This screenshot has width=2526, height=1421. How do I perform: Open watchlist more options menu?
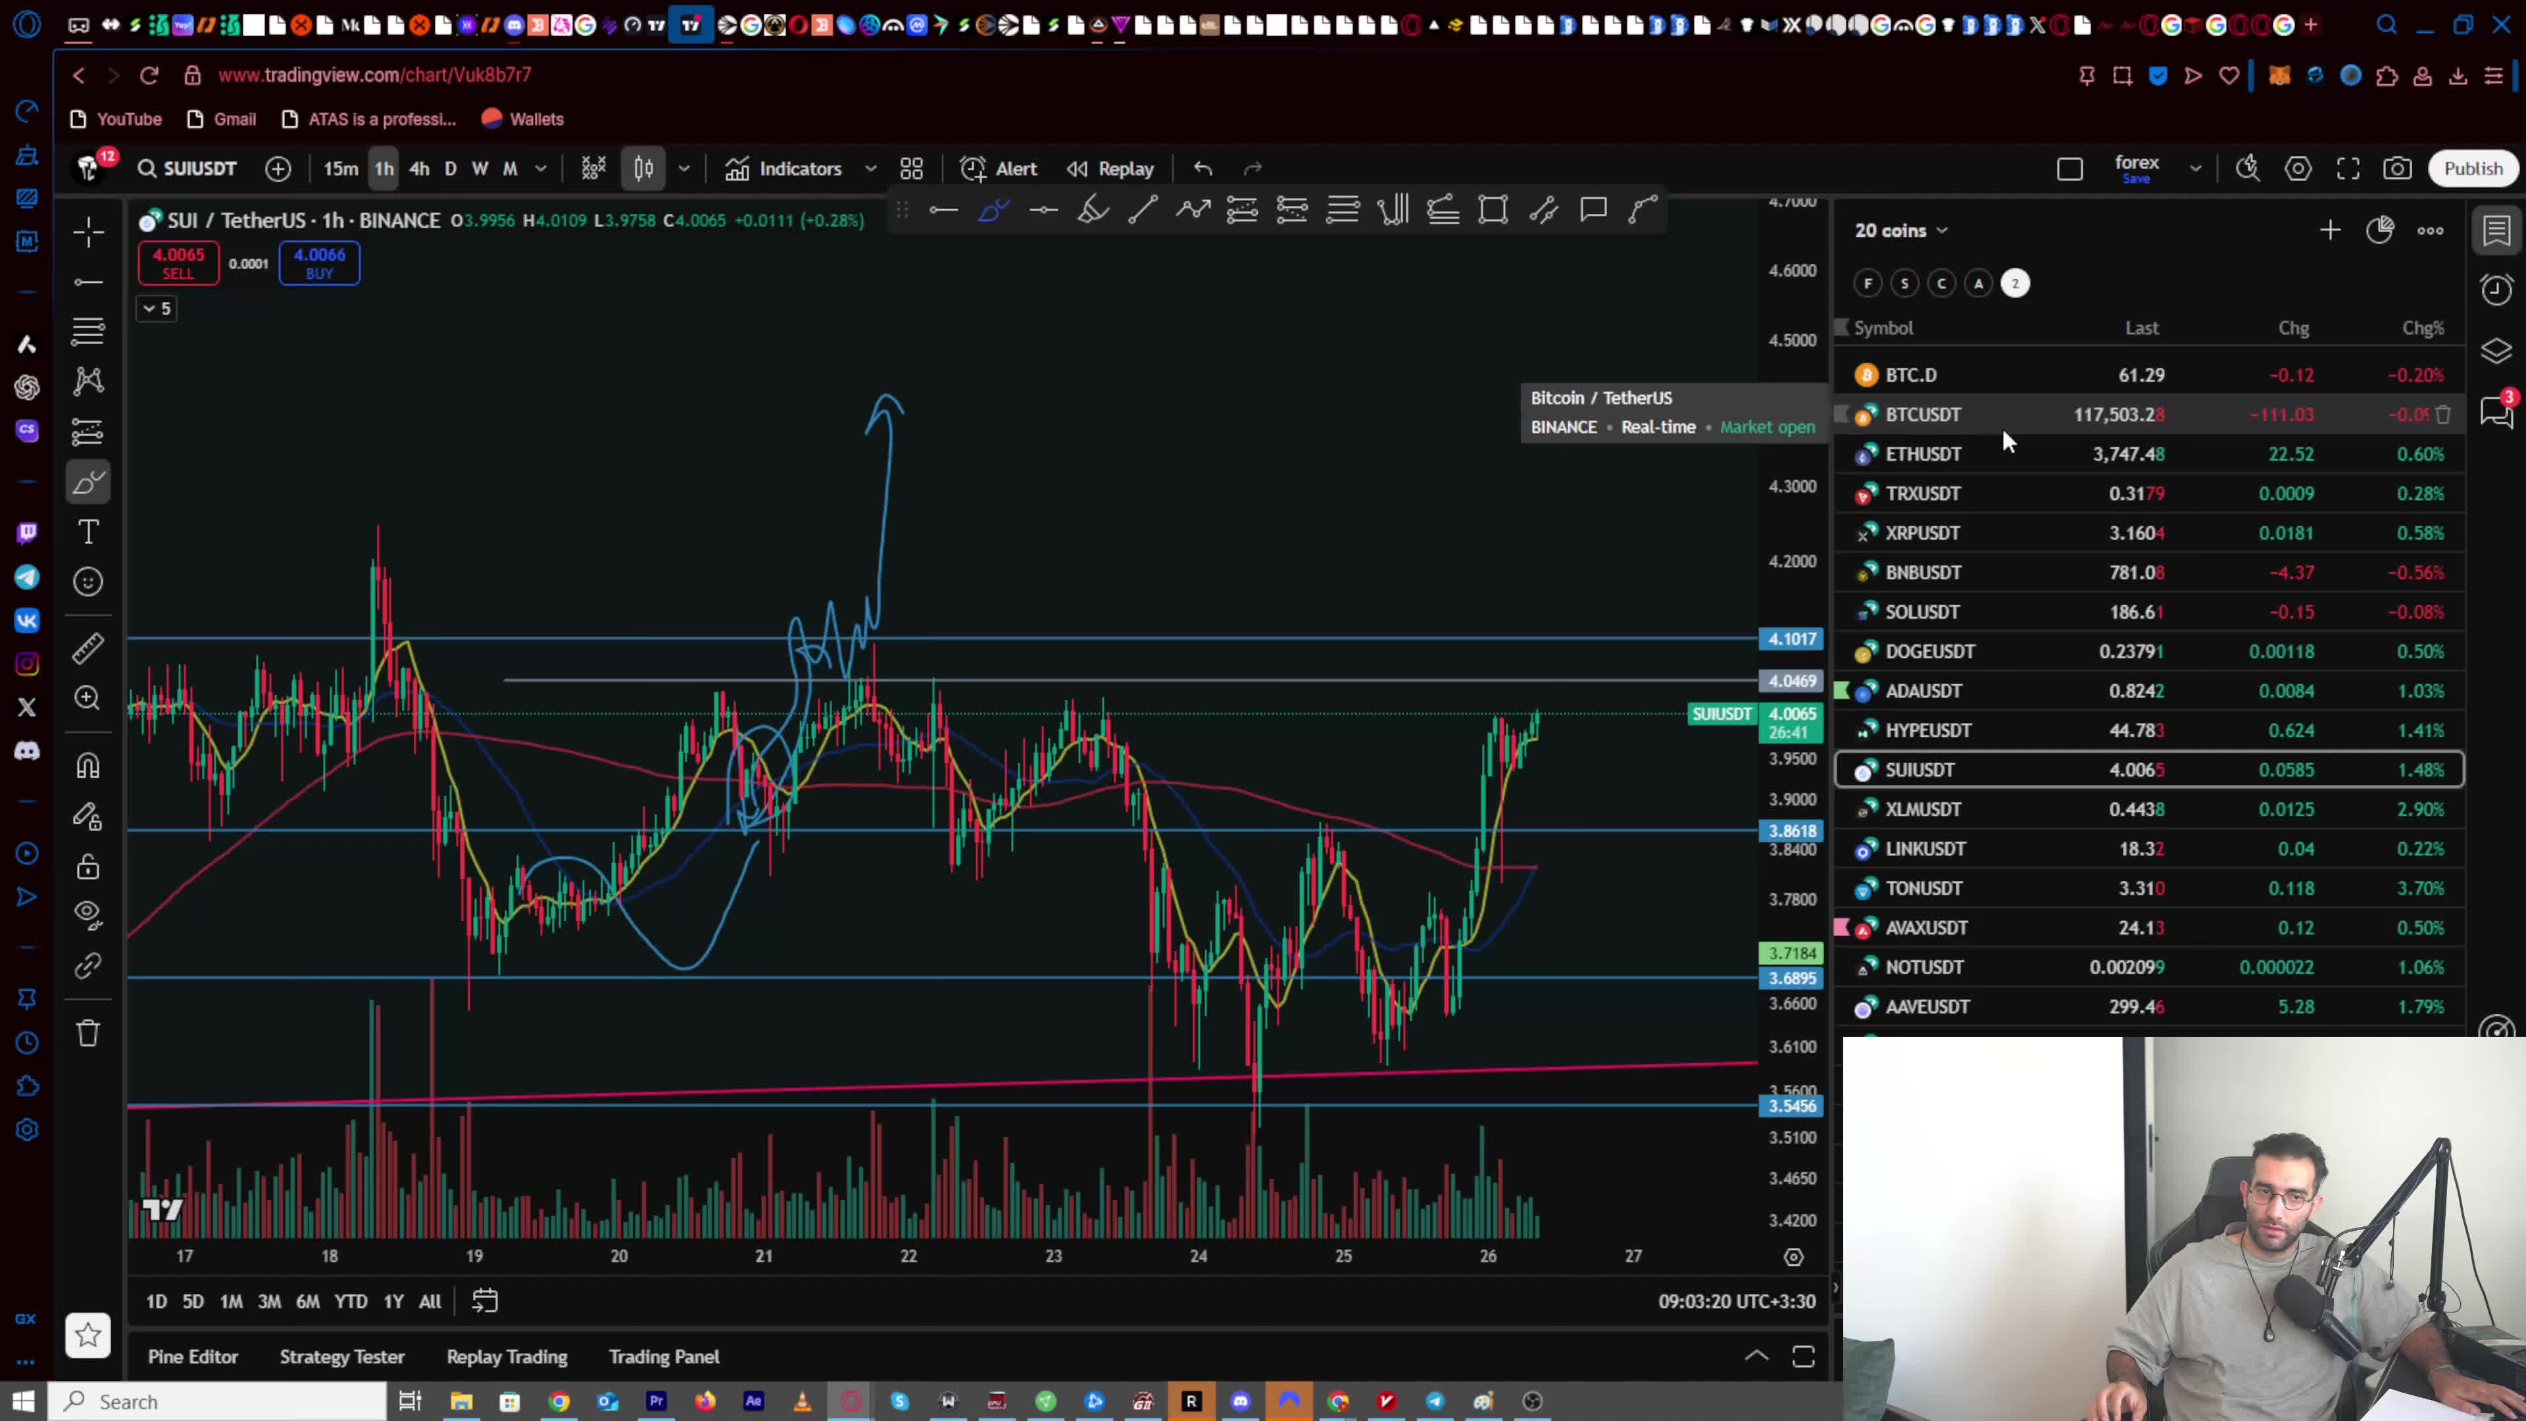coord(2430,230)
